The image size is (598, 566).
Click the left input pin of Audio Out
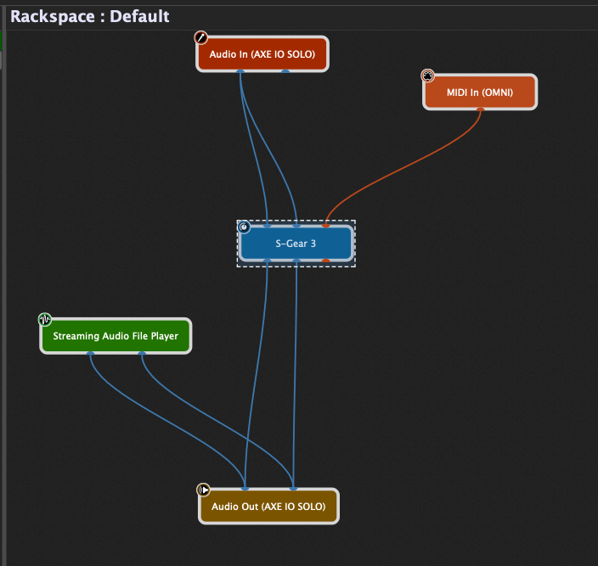tap(245, 489)
